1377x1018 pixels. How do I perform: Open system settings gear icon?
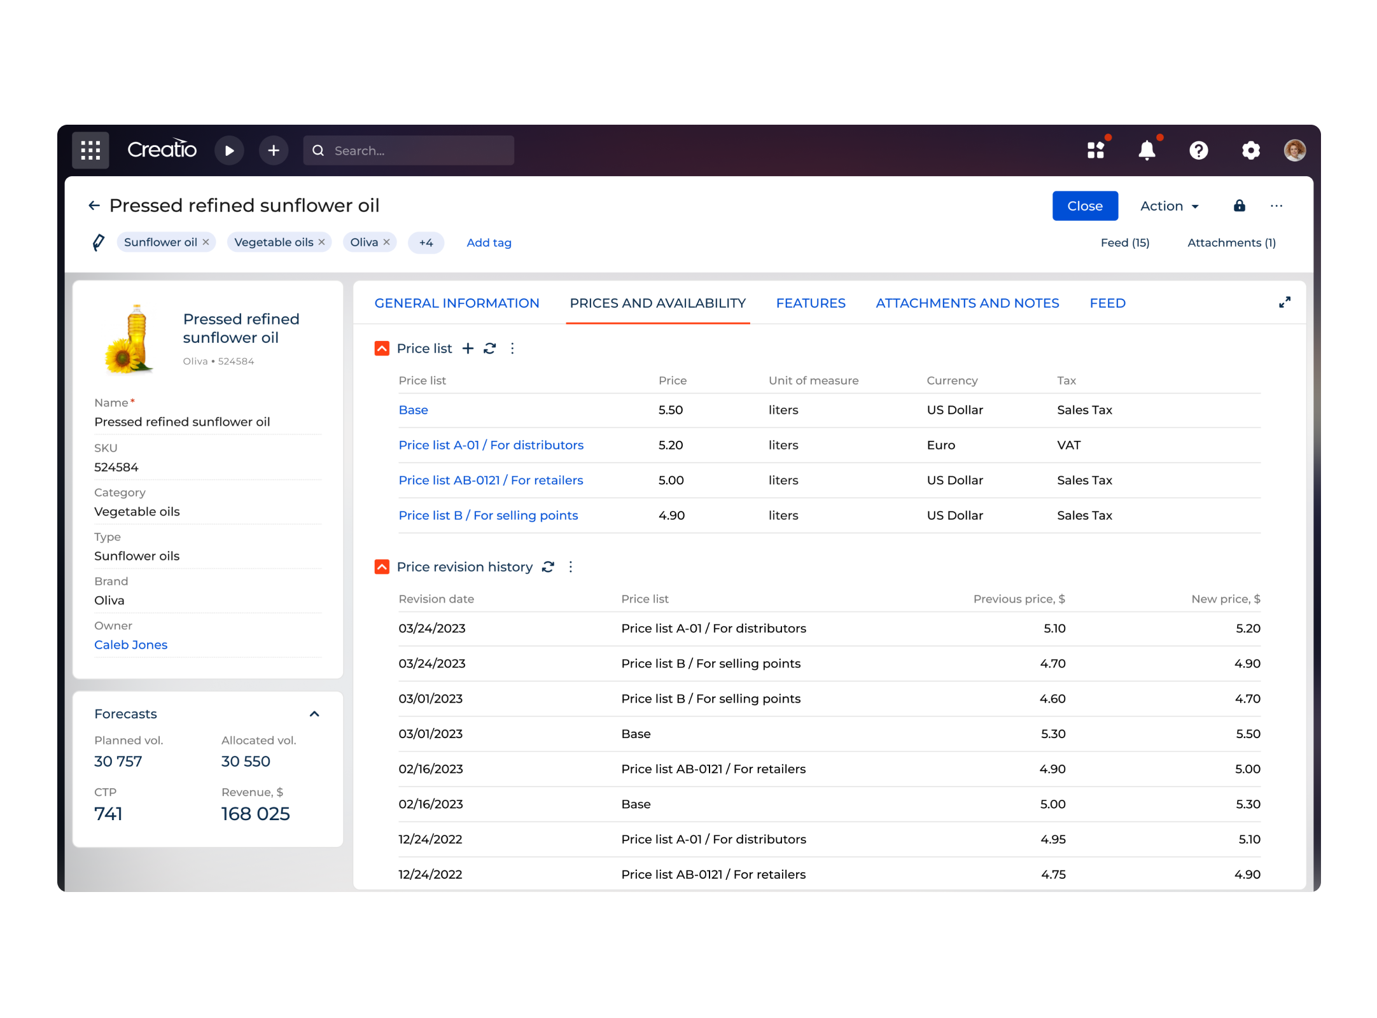click(1250, 150)
